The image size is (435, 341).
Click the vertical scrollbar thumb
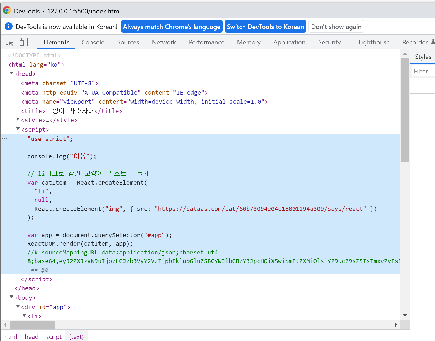405,110
